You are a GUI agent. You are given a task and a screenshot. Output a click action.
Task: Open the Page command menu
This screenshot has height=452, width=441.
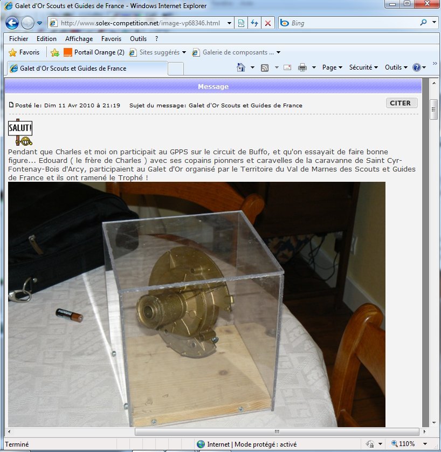click(x=332, y=67)
